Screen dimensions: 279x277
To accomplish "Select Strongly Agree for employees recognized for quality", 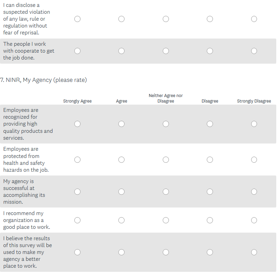I will coord(77,124).
